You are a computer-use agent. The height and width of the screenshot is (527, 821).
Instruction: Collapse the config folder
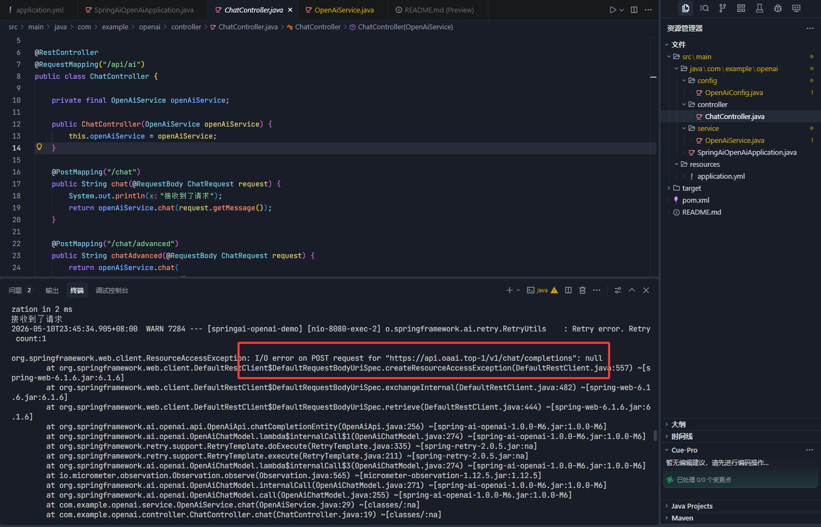click(684, 80)
